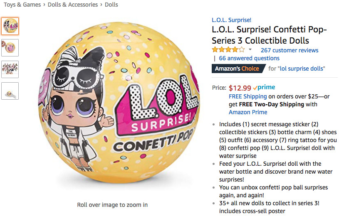Image resolution: width=339 pixels, height=216 pixels.
Task: Click the FREE Shipping link
Action: click(247, 96)
